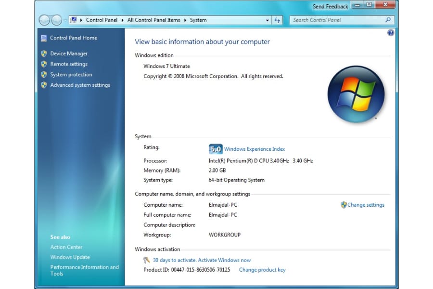Click Activate Windows now link
Screen dimensions: 433x289
coord(224,260)
